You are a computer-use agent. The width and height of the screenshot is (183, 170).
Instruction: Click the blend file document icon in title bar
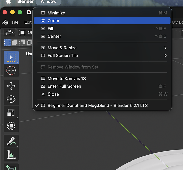pyautogui.click(x=29, y=12)
